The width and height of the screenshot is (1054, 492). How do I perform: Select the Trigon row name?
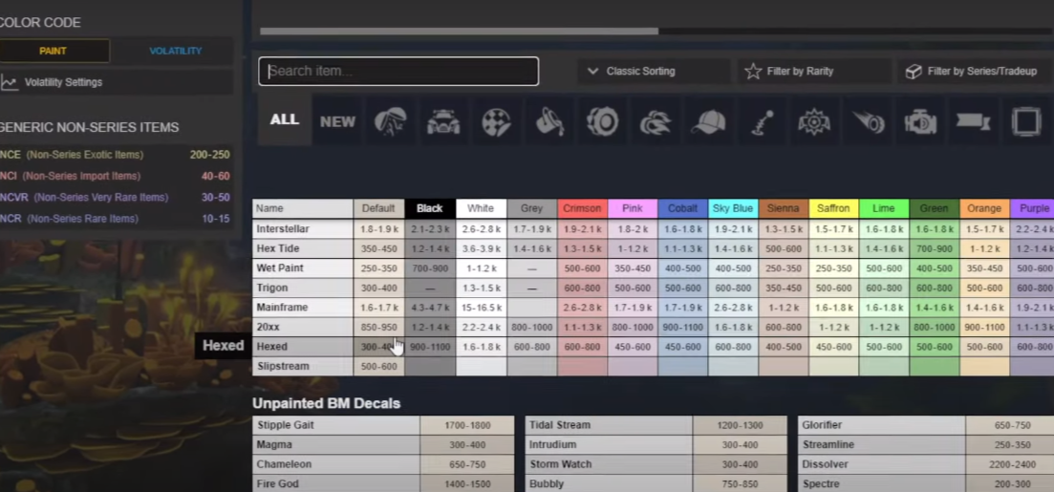pyautogui.click(x=303, y=288)
